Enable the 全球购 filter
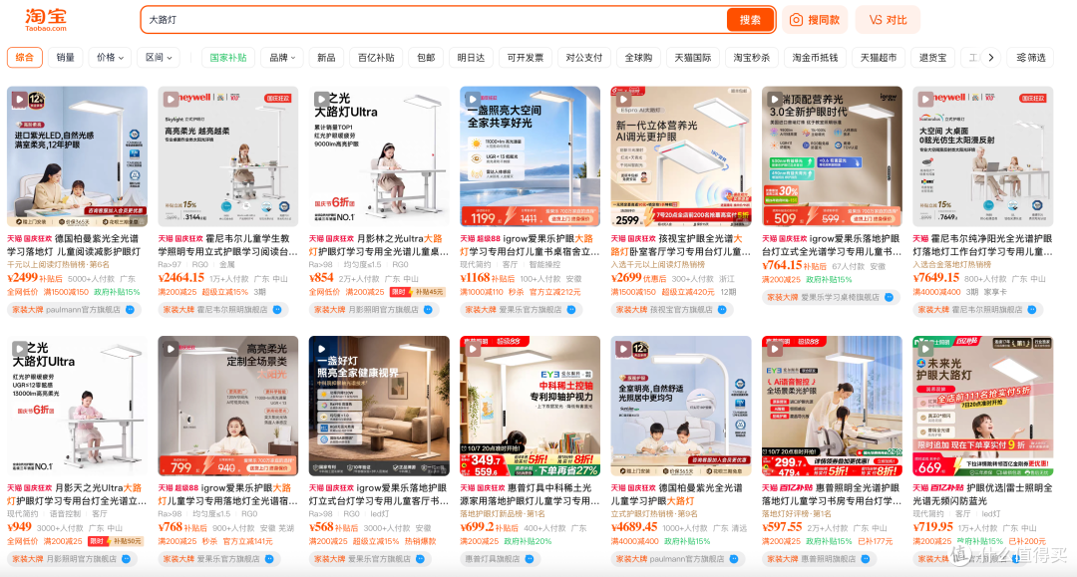The width and height of the screenshot is (1077, 577). [x=638, y=58]
